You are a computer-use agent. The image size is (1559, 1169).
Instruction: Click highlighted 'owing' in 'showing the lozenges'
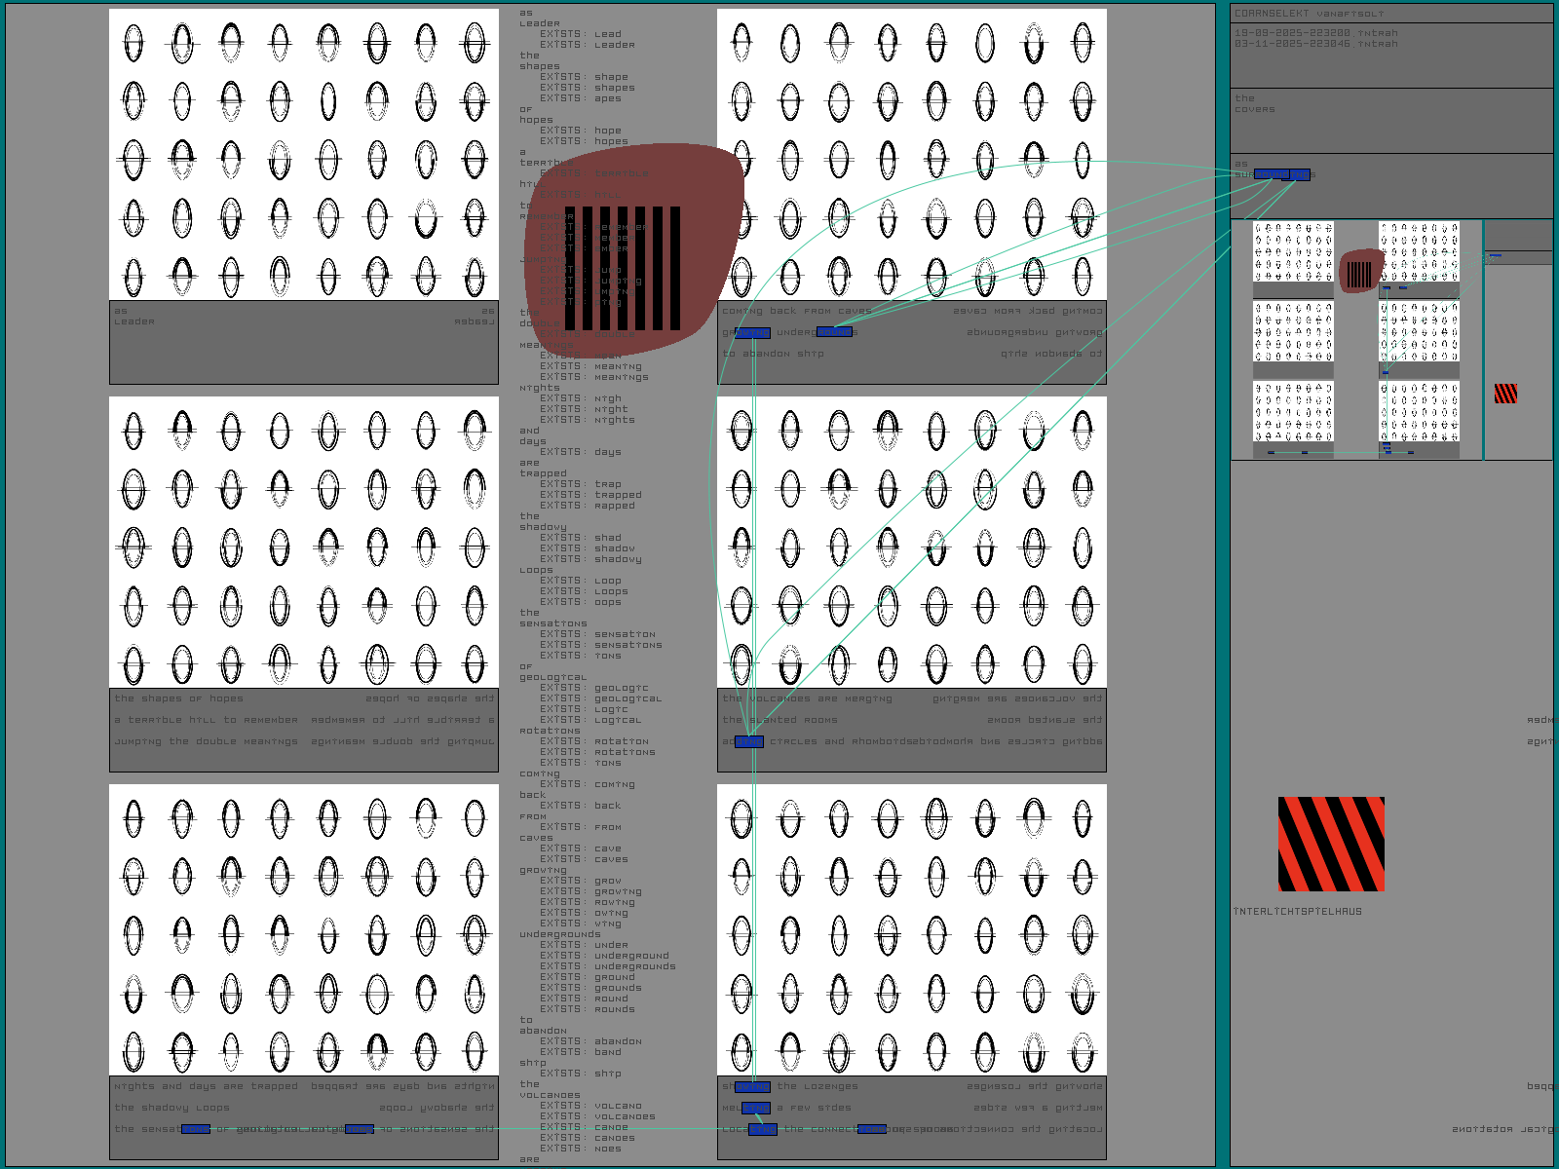coord(752,1087)
